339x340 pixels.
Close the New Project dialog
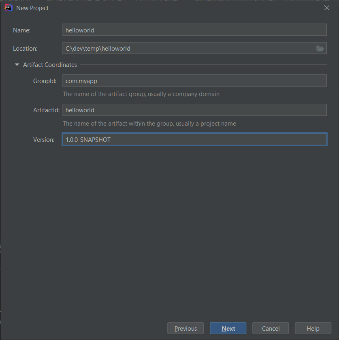click(x=326, y=8)
